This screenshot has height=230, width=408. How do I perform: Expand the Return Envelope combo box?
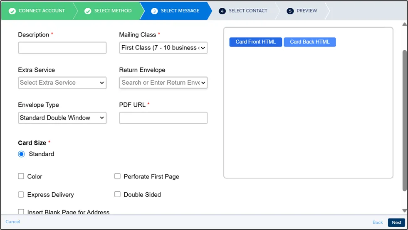[x=163, y=83]
